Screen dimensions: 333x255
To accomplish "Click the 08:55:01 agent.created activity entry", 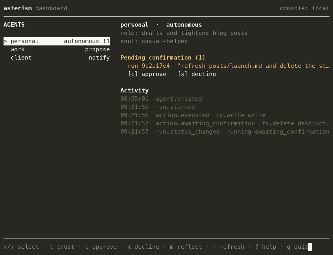I will coord(161,99).
